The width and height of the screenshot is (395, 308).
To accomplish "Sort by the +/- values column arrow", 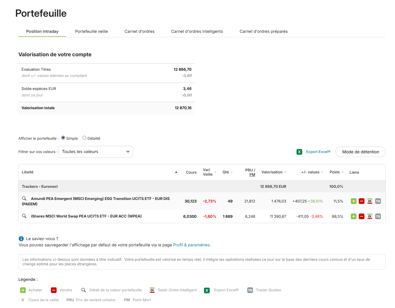I will pyautogui.click(x=322, y=172).
